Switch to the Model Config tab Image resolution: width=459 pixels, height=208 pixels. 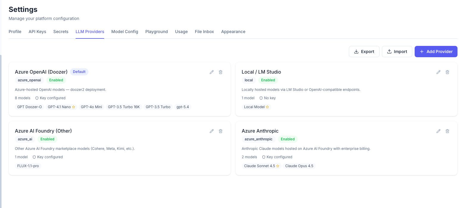click(x=125, y=32)
